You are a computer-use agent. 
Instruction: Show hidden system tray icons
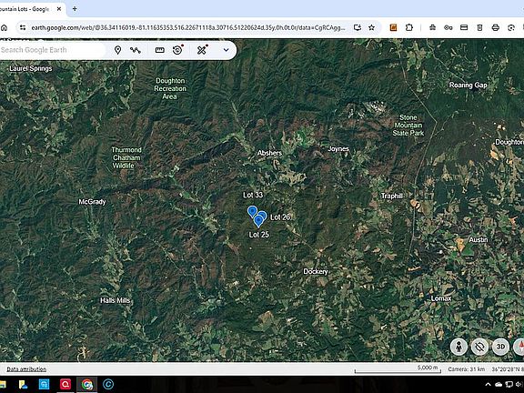(x=488, y=385)
